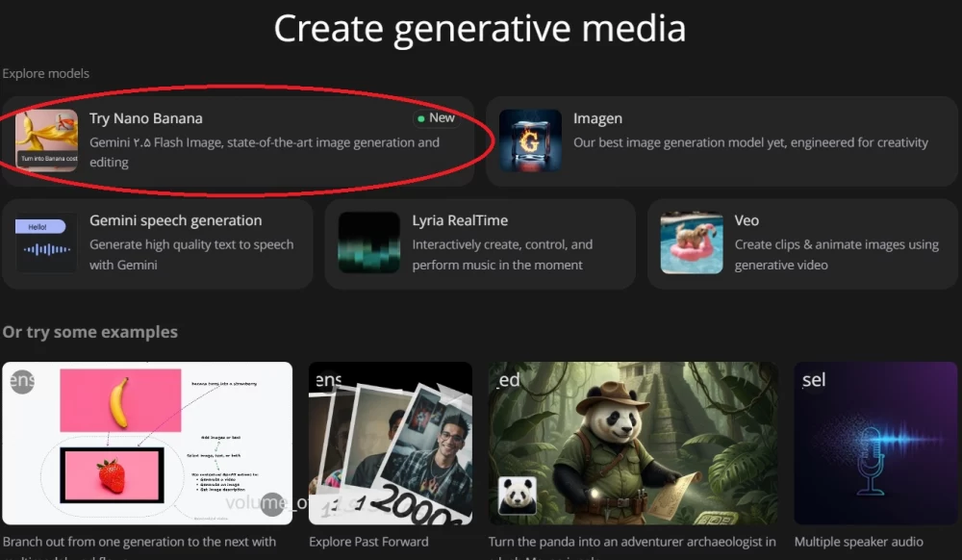Select Gemini speech generation title

[175, 220]
